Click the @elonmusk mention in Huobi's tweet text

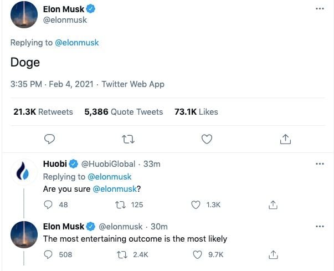point(114,189)
